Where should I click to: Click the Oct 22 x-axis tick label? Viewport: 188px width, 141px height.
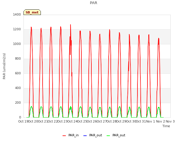pos(53,121)
